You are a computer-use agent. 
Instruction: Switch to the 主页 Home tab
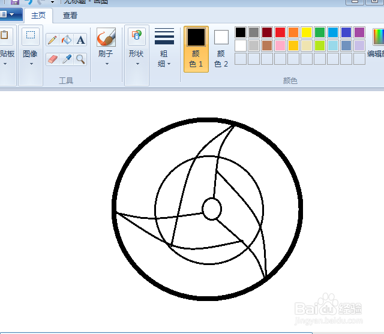38,16
